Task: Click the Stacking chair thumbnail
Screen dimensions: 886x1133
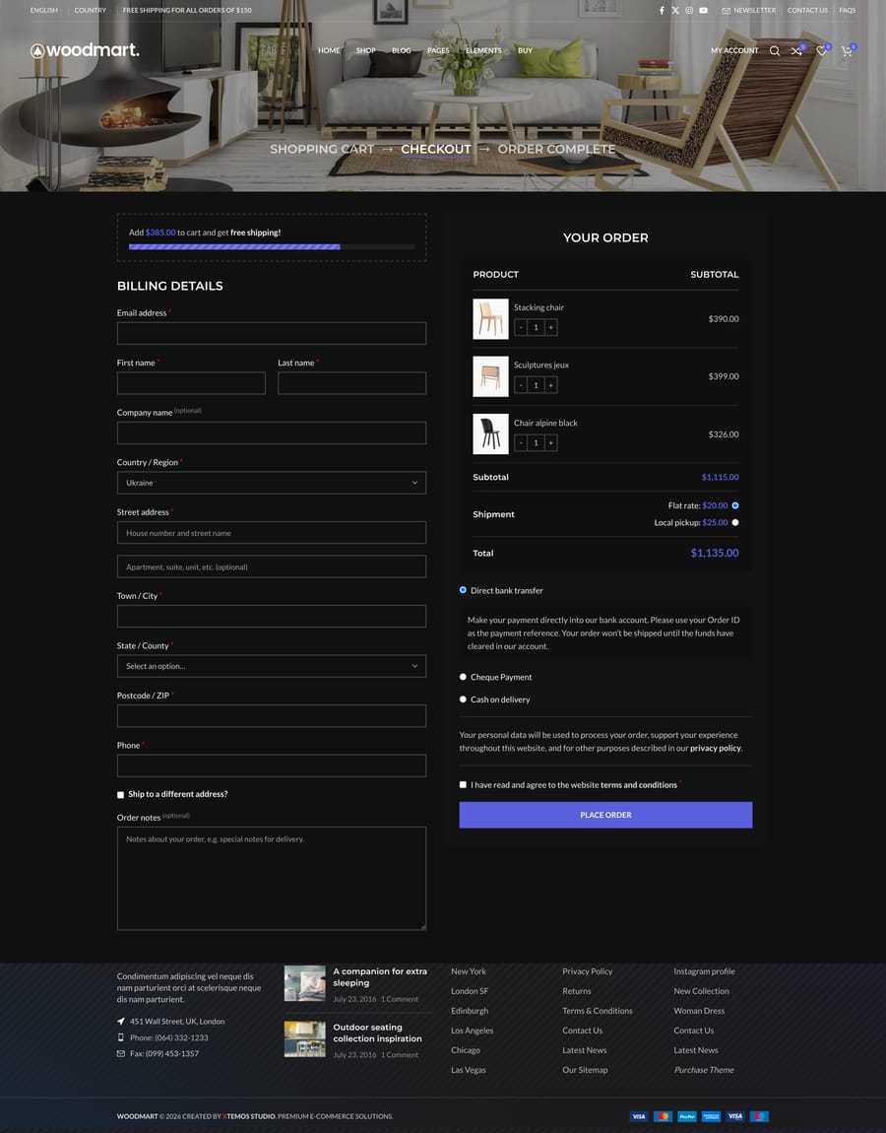Action: (490, 318)
